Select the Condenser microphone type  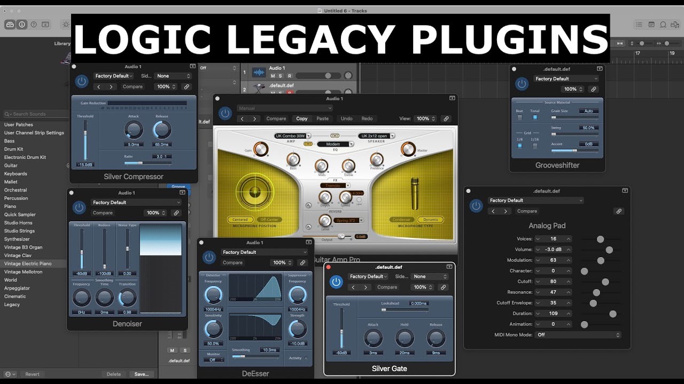point(401,220)
